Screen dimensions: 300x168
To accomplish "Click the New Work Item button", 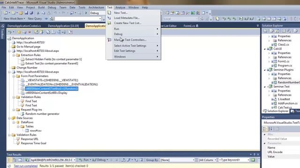I will tap(14, 19).
